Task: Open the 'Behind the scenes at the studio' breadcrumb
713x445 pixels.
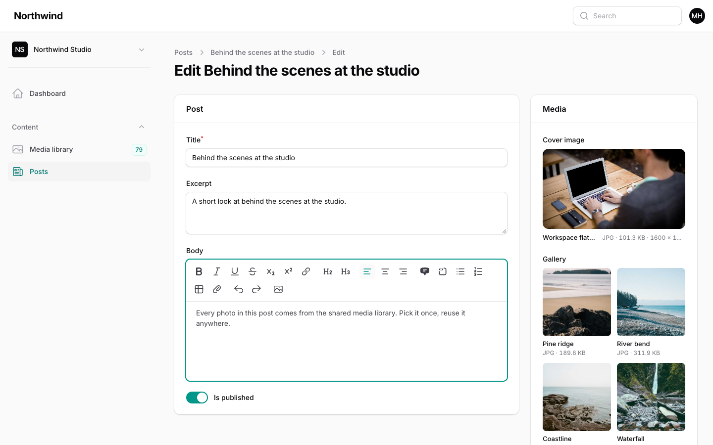Action: [x=262, y=52]
